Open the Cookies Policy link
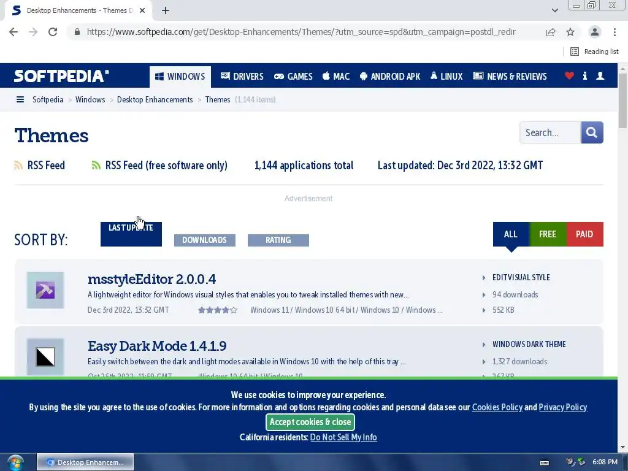Screen dimensions: 628x471 [497, 407]
